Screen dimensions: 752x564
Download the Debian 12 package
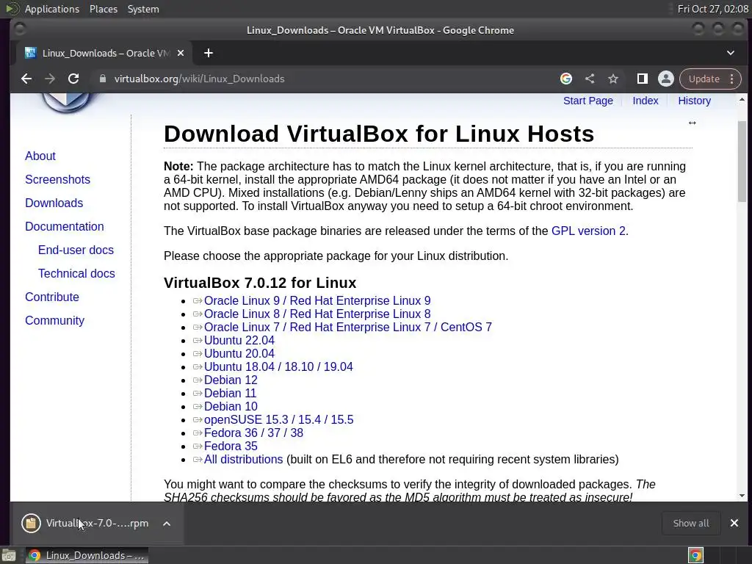(x=231, y=380)
